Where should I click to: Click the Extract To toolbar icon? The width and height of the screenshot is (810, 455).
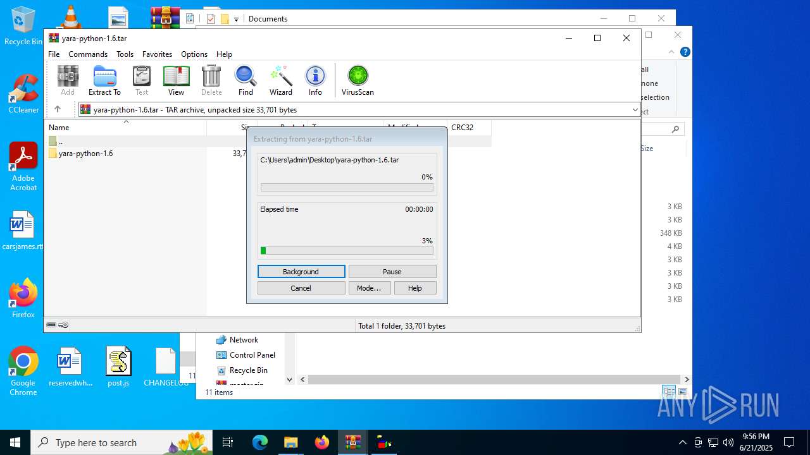(104, 80)
